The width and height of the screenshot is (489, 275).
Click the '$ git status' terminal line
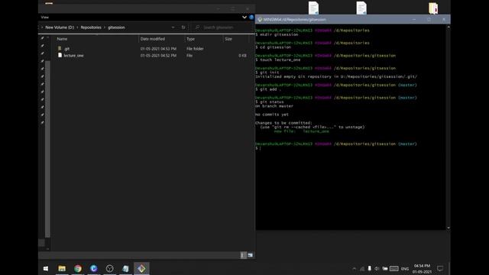click(x=270, y=102)
